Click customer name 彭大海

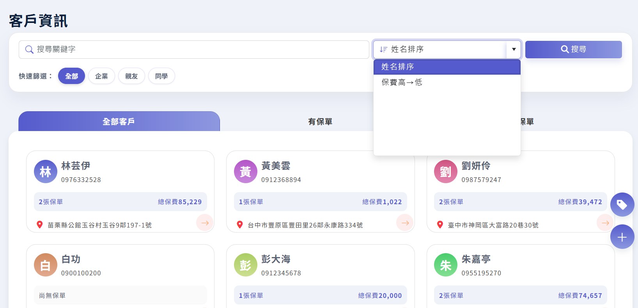point(276,259)
